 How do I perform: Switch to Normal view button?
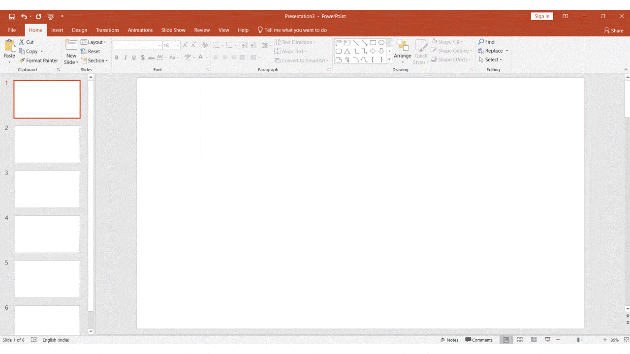(506, 340)
